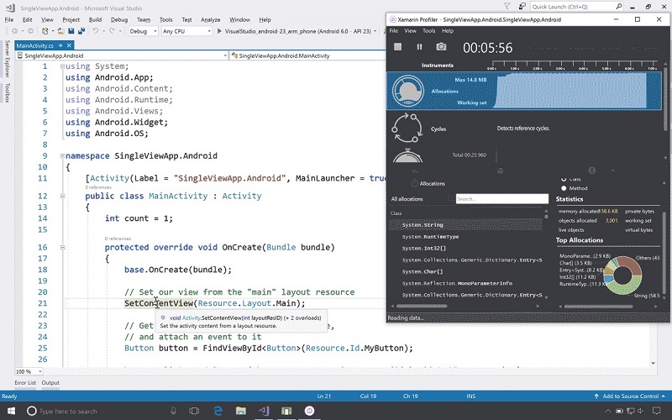Select the Cycles instrument icon
Screen dimensions: 672x420
(x=407, y=128)
